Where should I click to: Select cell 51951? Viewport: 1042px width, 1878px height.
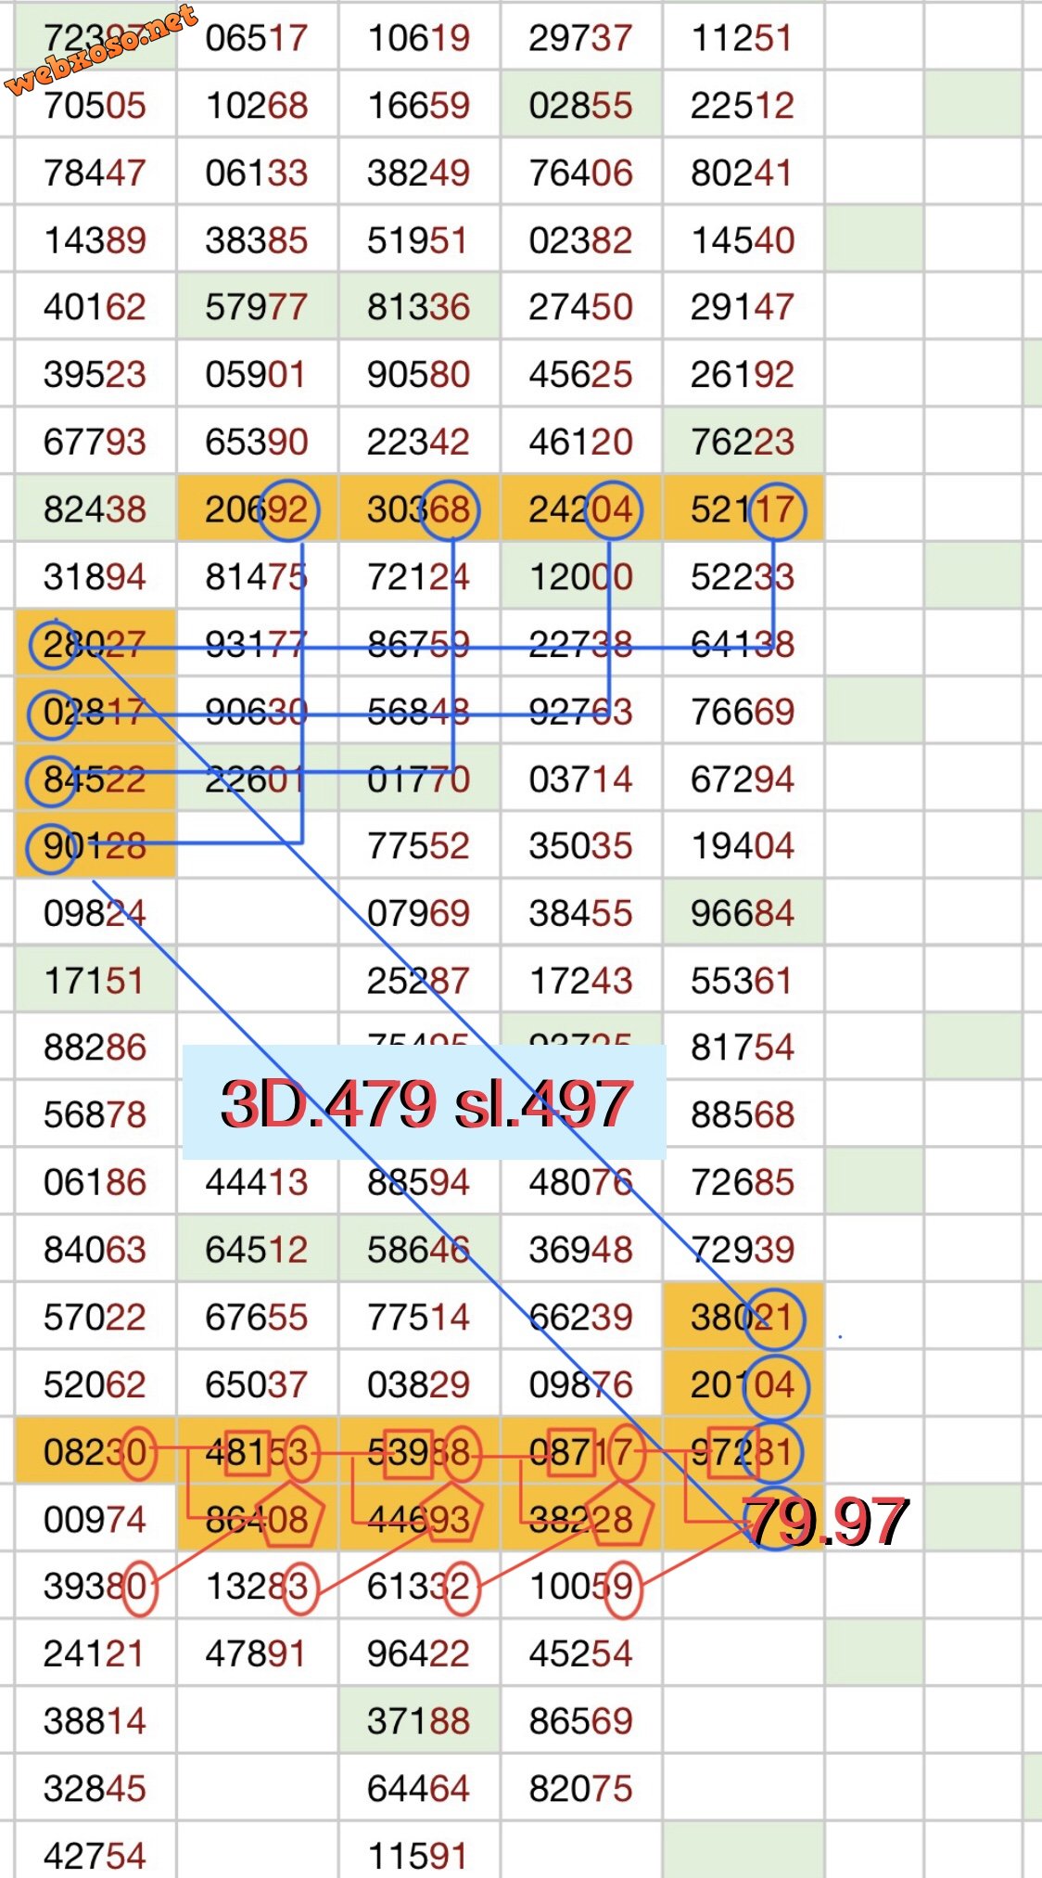[419, 240]
